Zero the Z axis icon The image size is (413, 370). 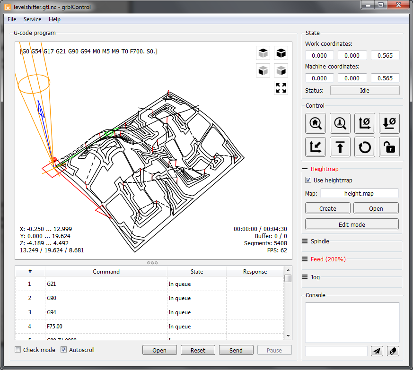point(389,123)
